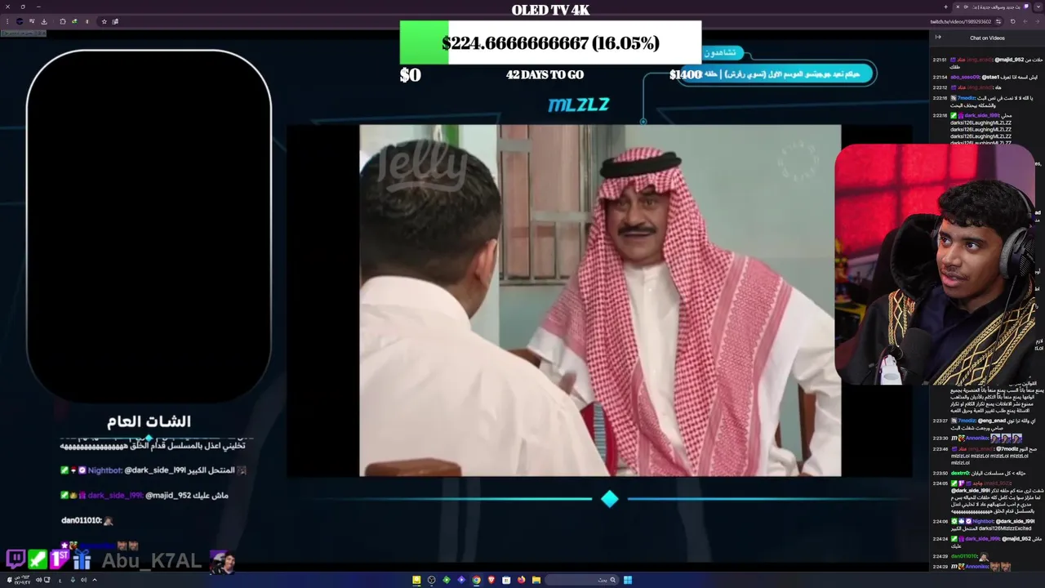Click the OLED TV 4K title
The width and height of the screenshot is (1045, 588).
pyautogui.click(x=550, y=10)
